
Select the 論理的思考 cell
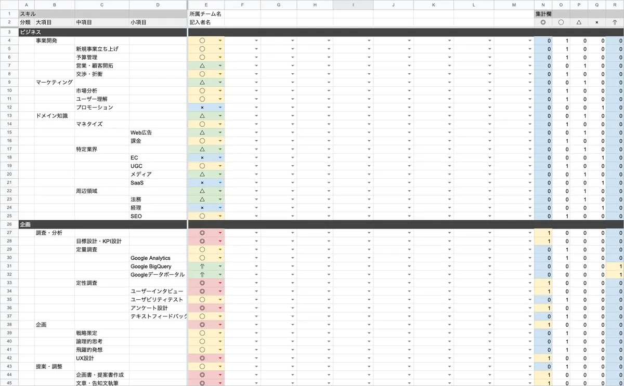tap(102, 341)
